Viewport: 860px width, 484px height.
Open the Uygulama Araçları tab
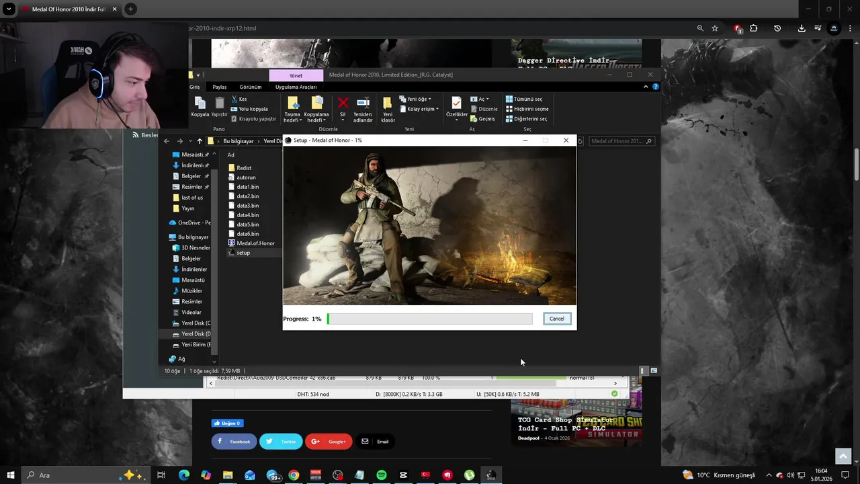(x=296, y=87)
